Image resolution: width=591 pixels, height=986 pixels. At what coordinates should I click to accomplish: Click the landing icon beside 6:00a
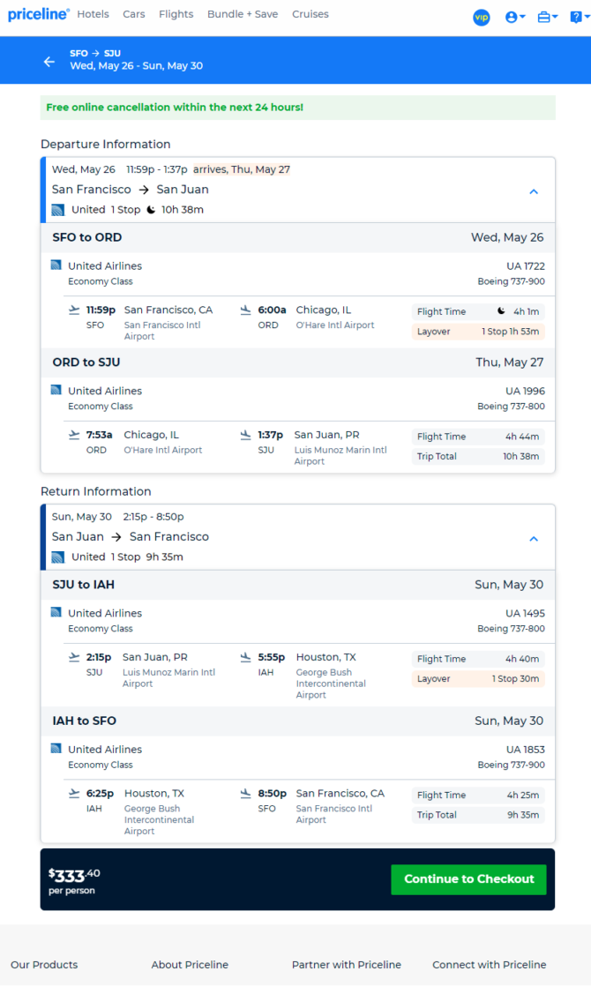pyautogui.click(x=246, y=310)
